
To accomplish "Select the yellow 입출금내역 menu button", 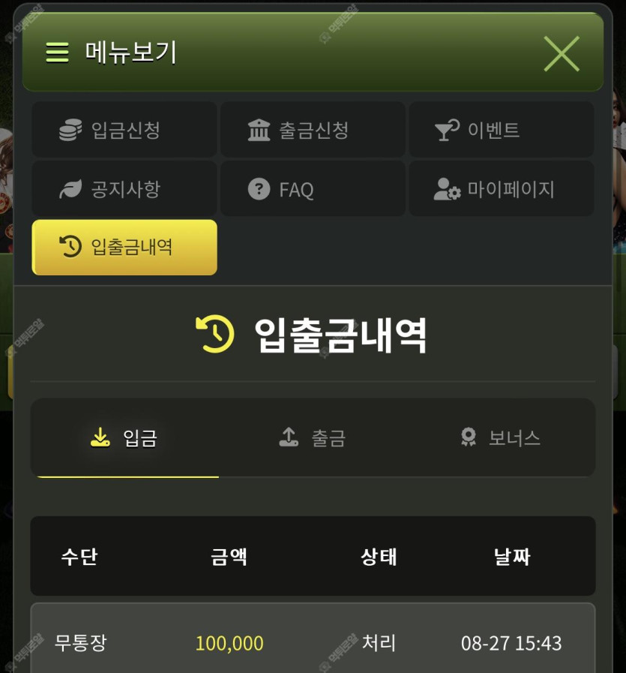I will coord(124,248).
